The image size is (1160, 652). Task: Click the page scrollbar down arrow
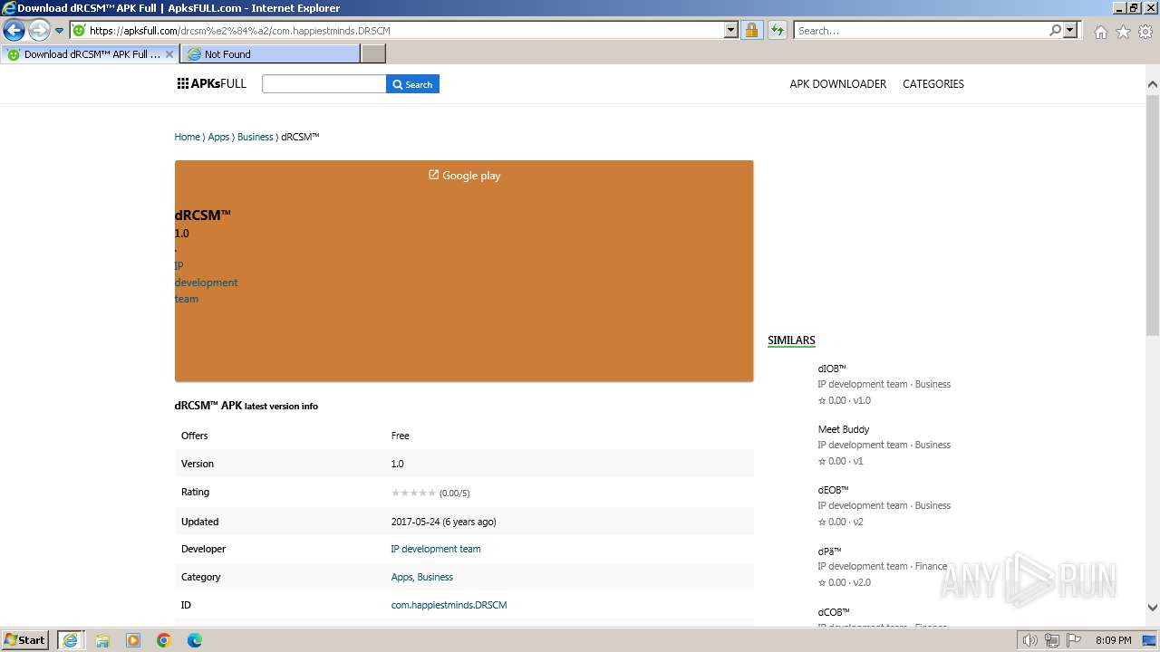click(1153, 608)
